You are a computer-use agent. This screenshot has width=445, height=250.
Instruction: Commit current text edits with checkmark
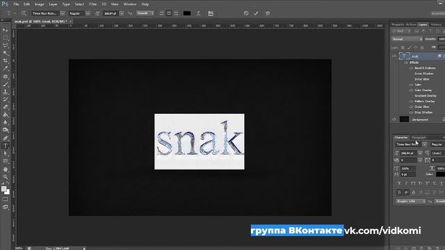[256, 13]
